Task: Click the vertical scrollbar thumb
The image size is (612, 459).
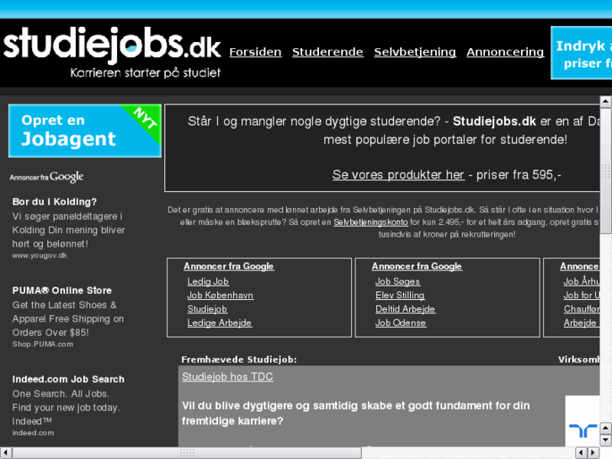Action: 606,171
